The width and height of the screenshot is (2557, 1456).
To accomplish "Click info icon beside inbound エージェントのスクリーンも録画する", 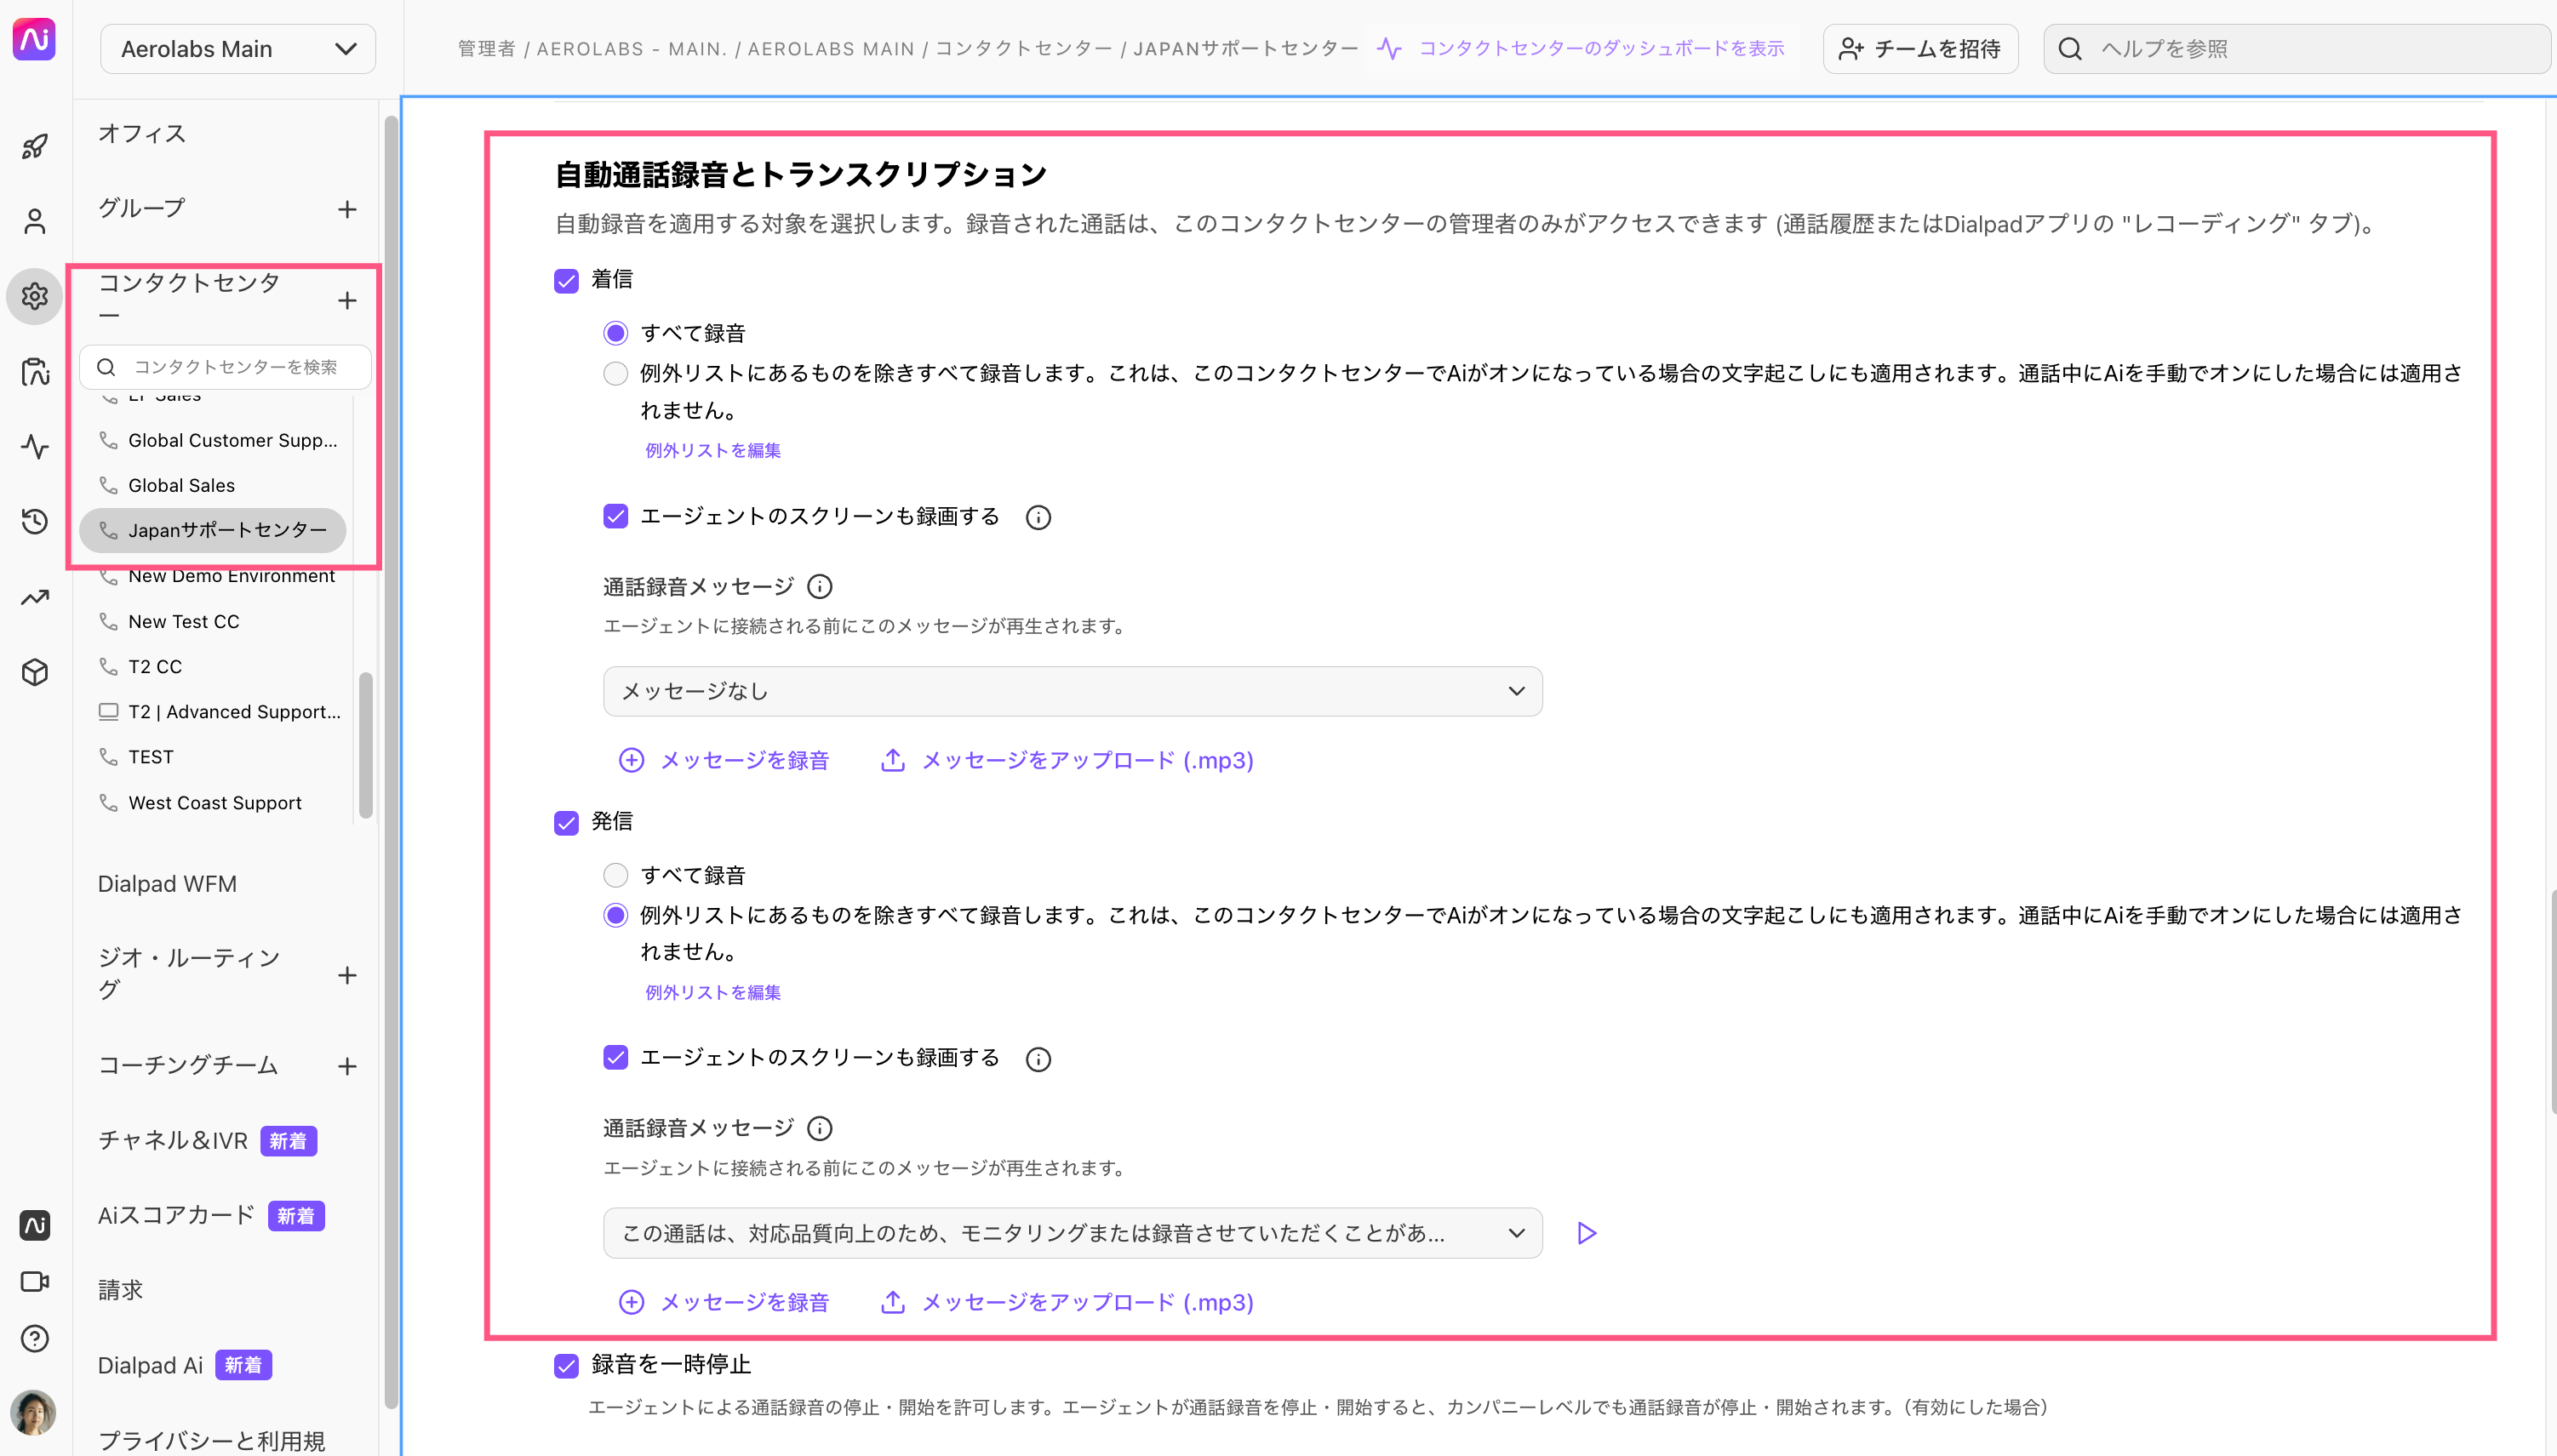I will click(x=1038, y=517).
